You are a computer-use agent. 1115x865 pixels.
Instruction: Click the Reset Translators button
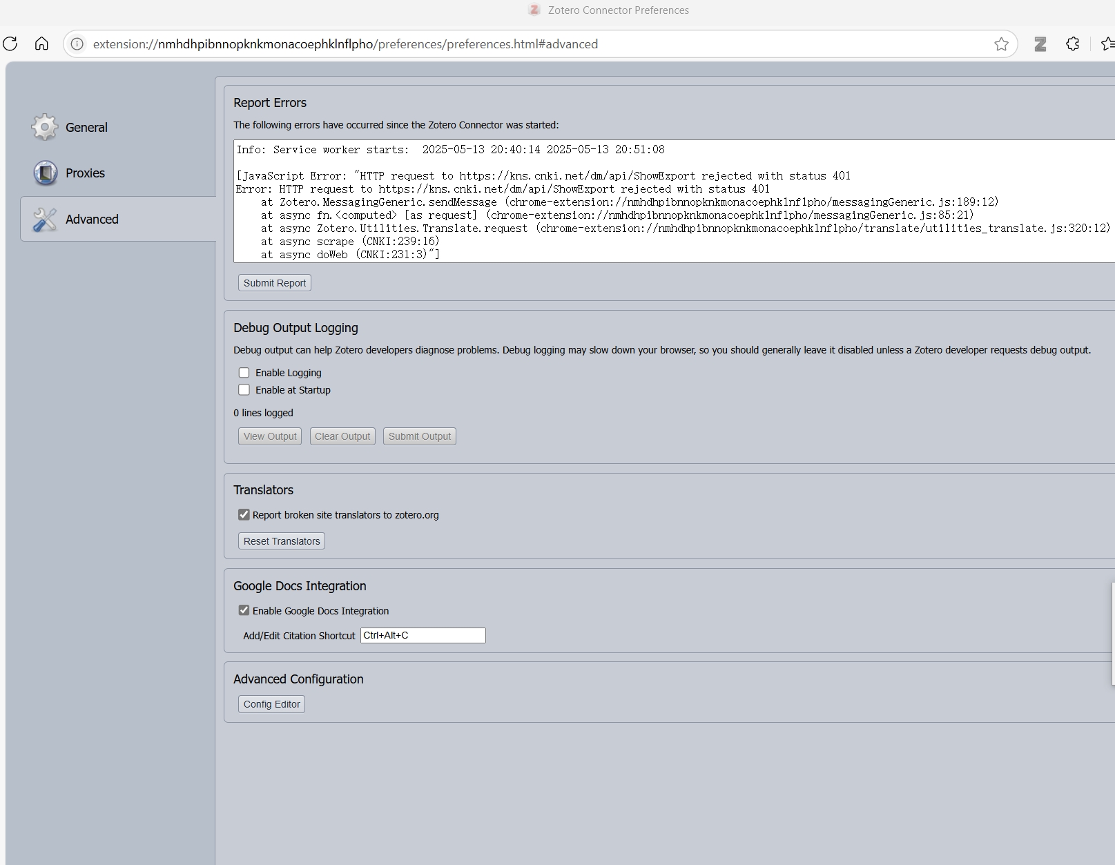tap(282, 541)
